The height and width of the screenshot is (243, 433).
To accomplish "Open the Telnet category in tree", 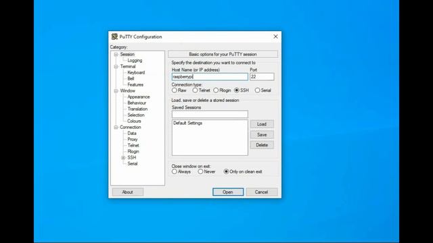I will (x=133, y=145).
